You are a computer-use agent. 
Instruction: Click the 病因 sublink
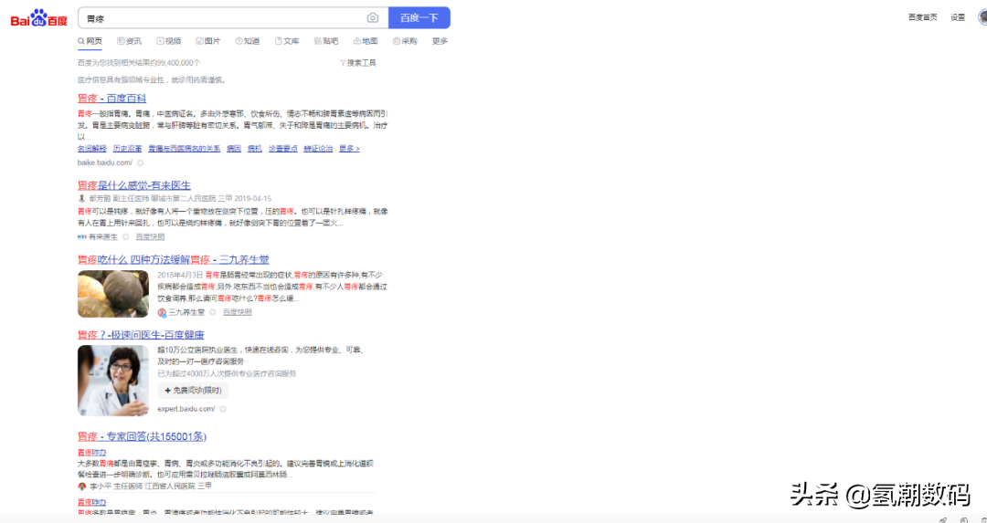[x=234, y=149]
